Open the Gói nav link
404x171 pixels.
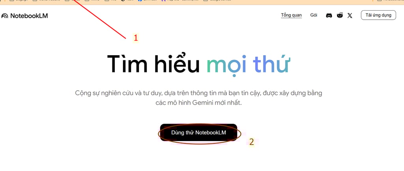[x=314, y=15]
